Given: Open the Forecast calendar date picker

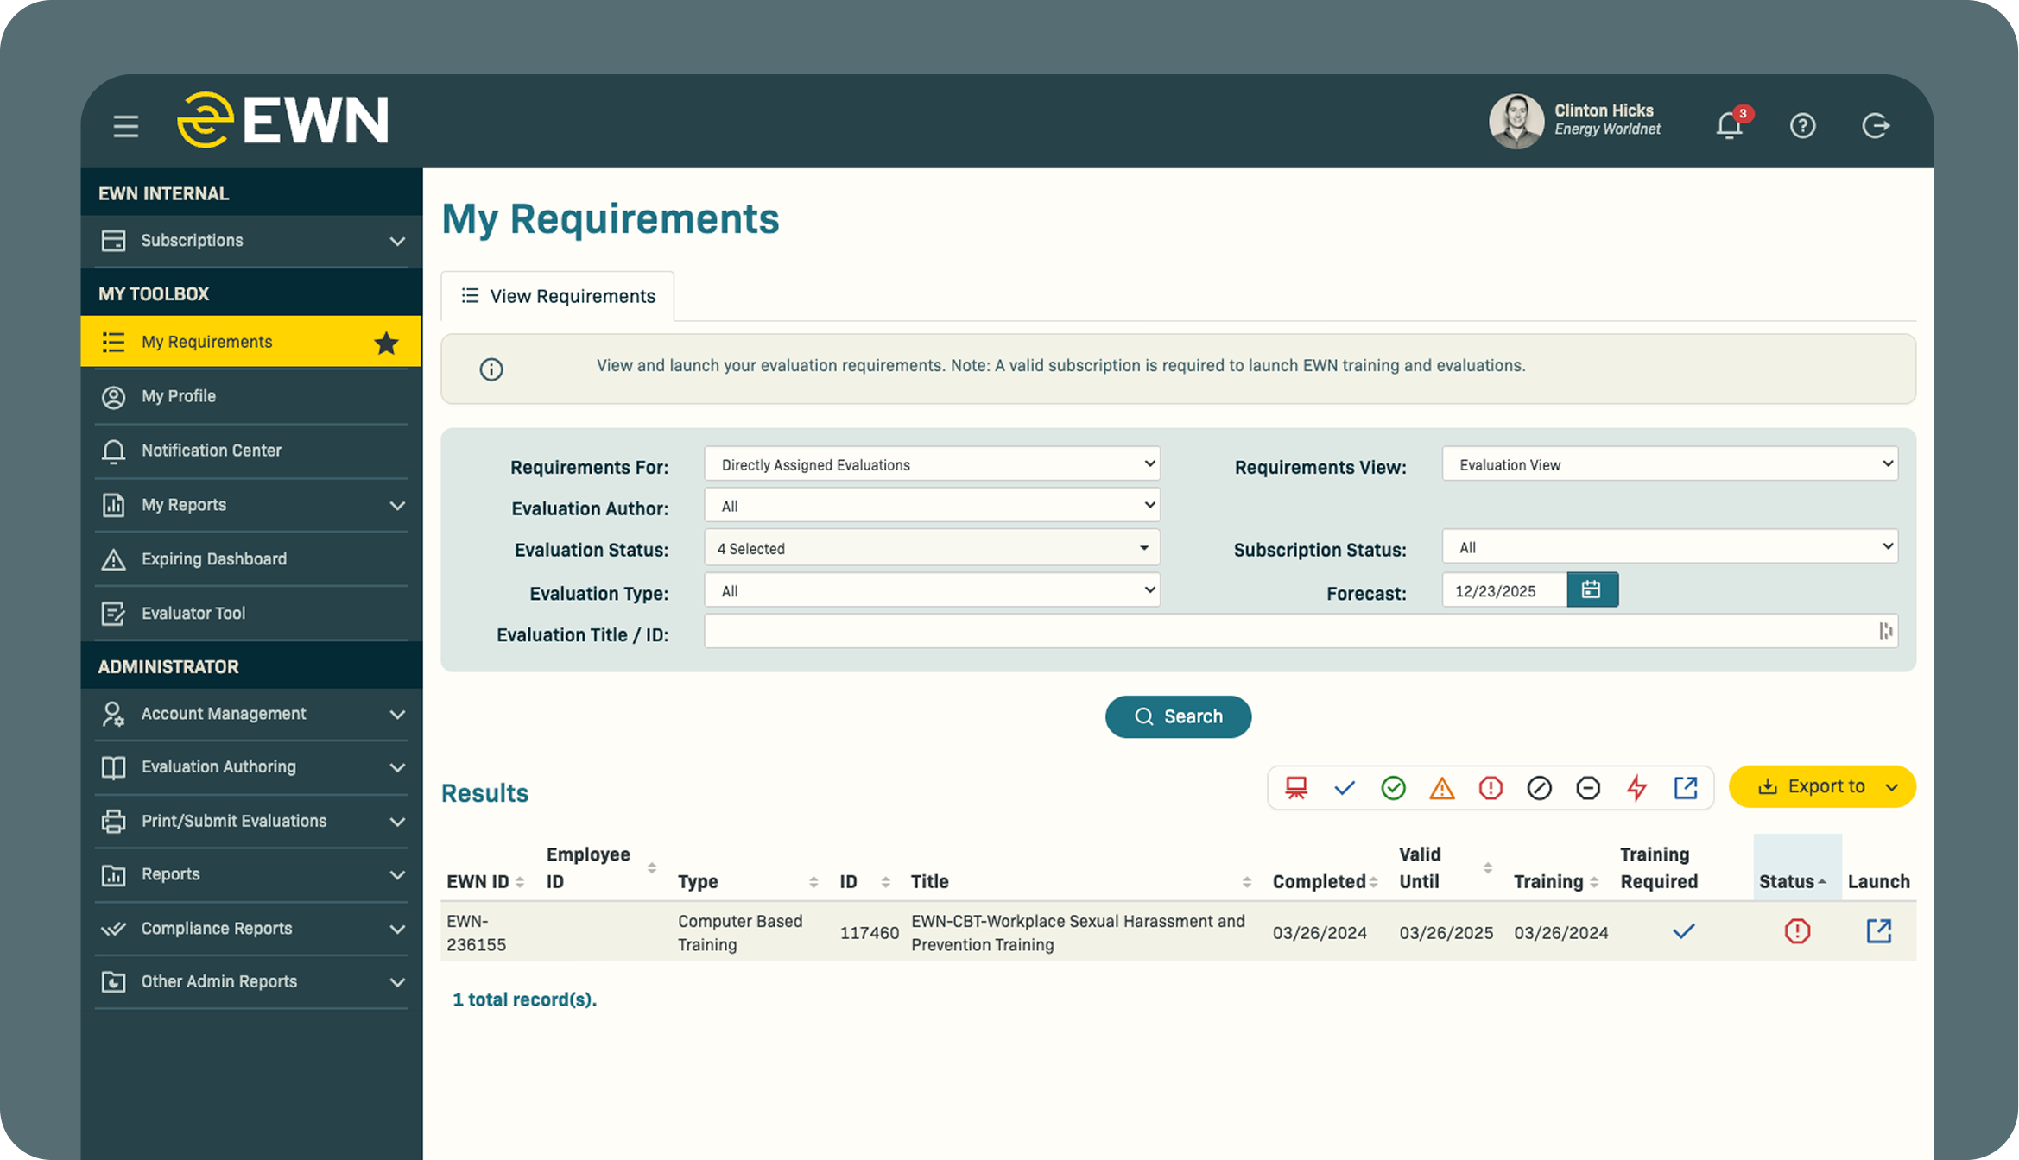Looking at the screenshot, I should [x=1592, y=590].
